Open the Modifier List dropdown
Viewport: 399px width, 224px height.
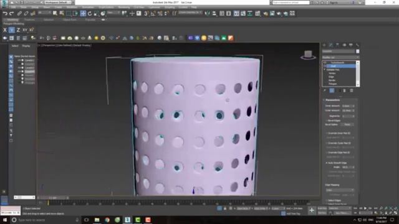pyautogui.click(x=340, y=58)
